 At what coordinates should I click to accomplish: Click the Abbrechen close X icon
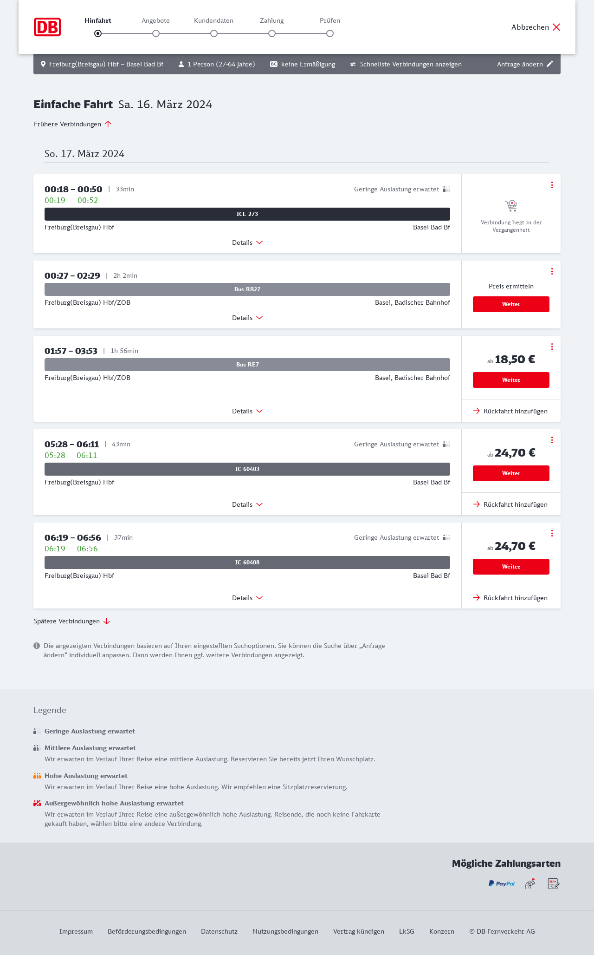click(556, 27)
